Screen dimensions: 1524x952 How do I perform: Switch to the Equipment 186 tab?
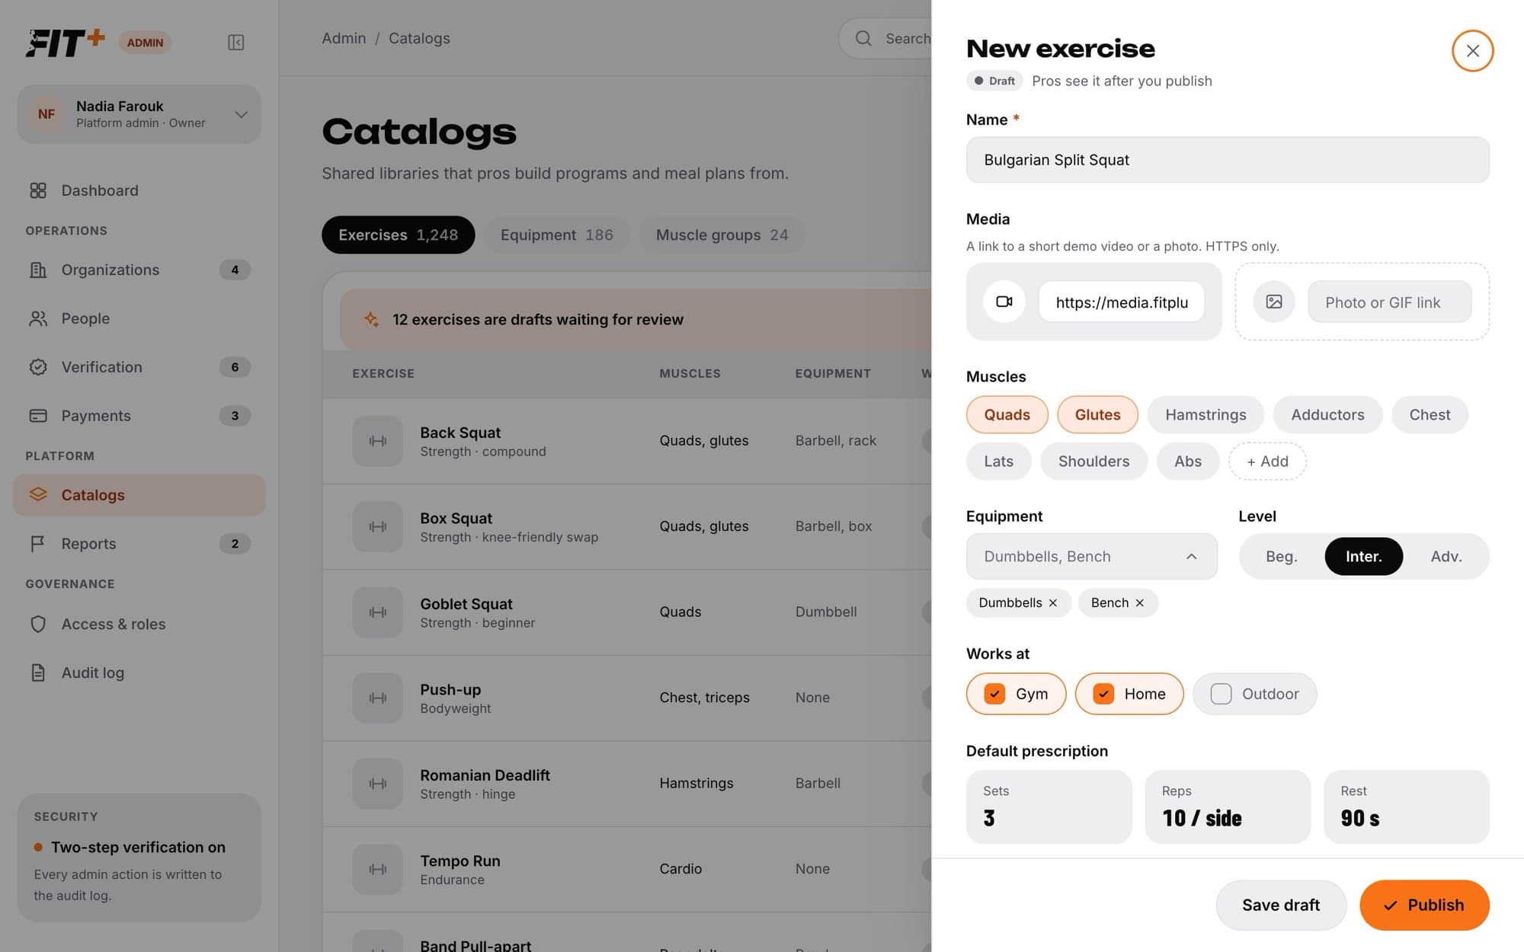(556, 235)
